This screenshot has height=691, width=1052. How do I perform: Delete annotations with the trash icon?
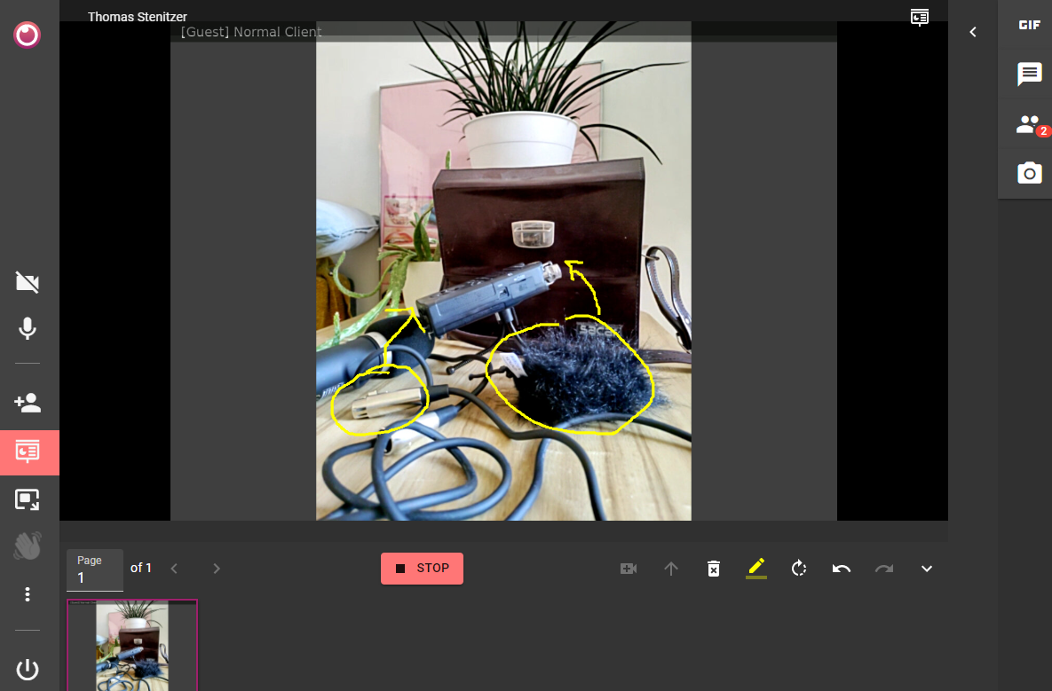click(714, 569)
